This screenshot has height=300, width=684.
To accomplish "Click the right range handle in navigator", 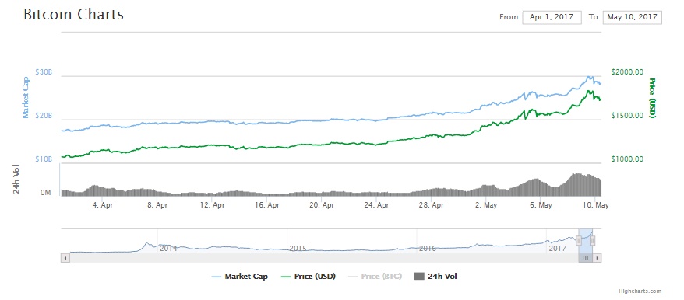I will coord(592,240).
